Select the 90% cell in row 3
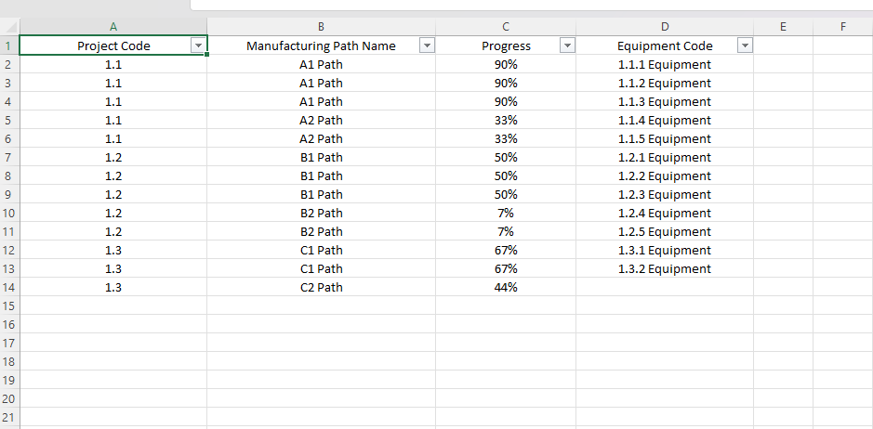Viewport: 873px width, 429px height. (x=506, y=83)
